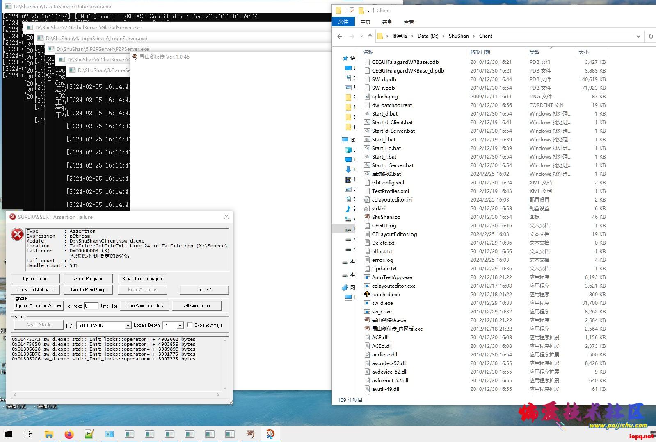The image size is (656, 442).
Task: Select the ShuShan.ico file icon
Action: click(x=367, y=217)
